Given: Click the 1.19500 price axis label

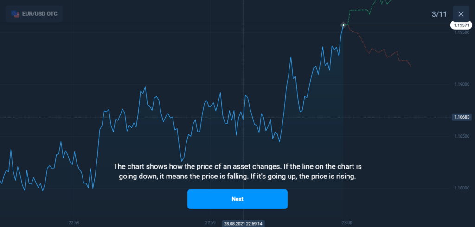Looking at the screenshot, I should (462, 33).
